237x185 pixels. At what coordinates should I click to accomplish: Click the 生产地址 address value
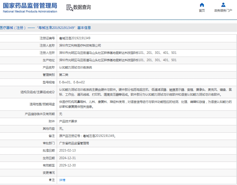pos(118,60)
